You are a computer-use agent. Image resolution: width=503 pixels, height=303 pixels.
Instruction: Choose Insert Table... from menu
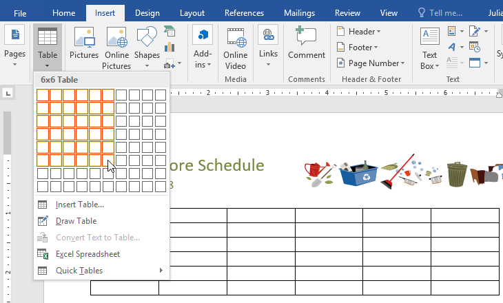click(x=80, y=205)
